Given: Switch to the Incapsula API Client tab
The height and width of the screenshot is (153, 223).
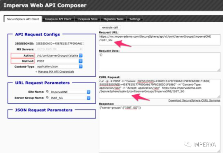Looking at the screenshot, I should [58, 19].
